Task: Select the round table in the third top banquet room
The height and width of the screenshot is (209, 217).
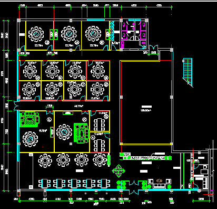Action: coord(93,34)
